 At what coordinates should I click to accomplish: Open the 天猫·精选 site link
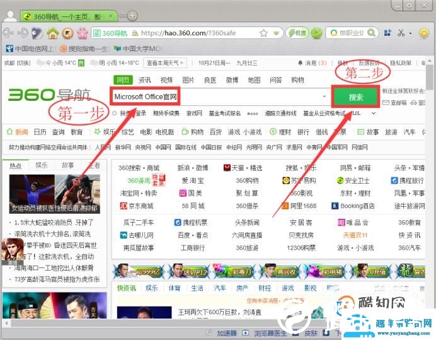point(243,168)
